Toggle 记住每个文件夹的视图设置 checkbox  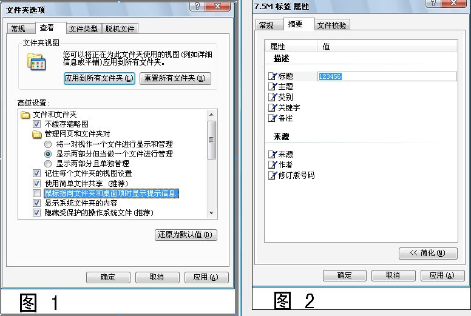coord(36,173)
